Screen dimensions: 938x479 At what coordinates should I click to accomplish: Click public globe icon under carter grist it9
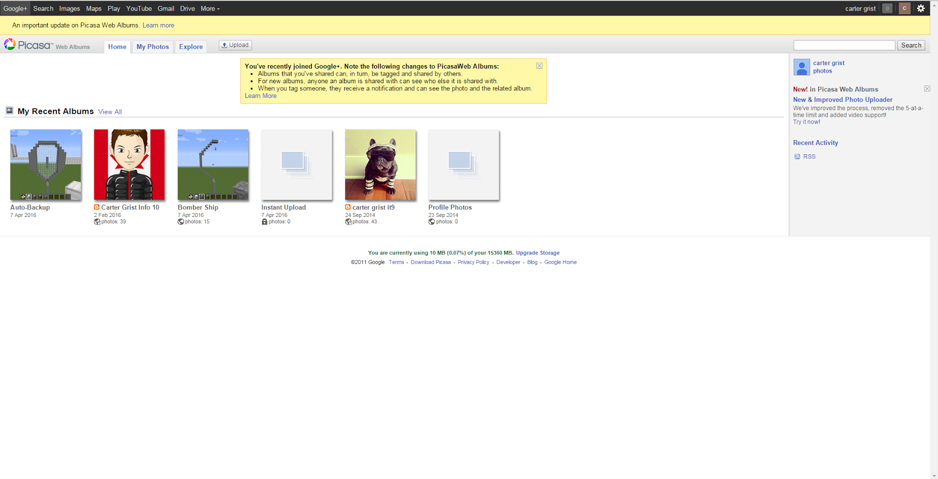[x=348, y=222]
